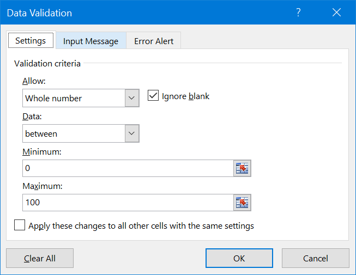The height and width of the screenshot is (275, 356).
Task: Click the Data Validation title bar text
Action: click(x=39, y=13)
